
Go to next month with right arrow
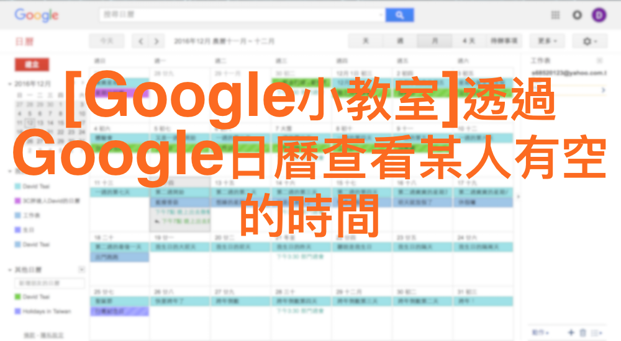point(156,41)
